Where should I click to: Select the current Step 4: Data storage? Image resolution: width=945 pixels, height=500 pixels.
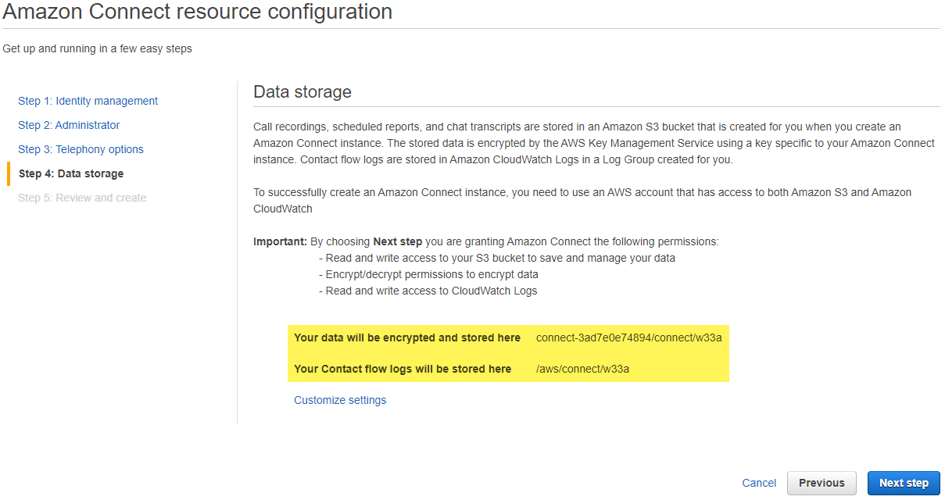(x=71, y=173)
